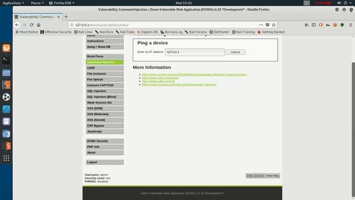
Task: Open the volume control in top bar
Action: point(339,3)
